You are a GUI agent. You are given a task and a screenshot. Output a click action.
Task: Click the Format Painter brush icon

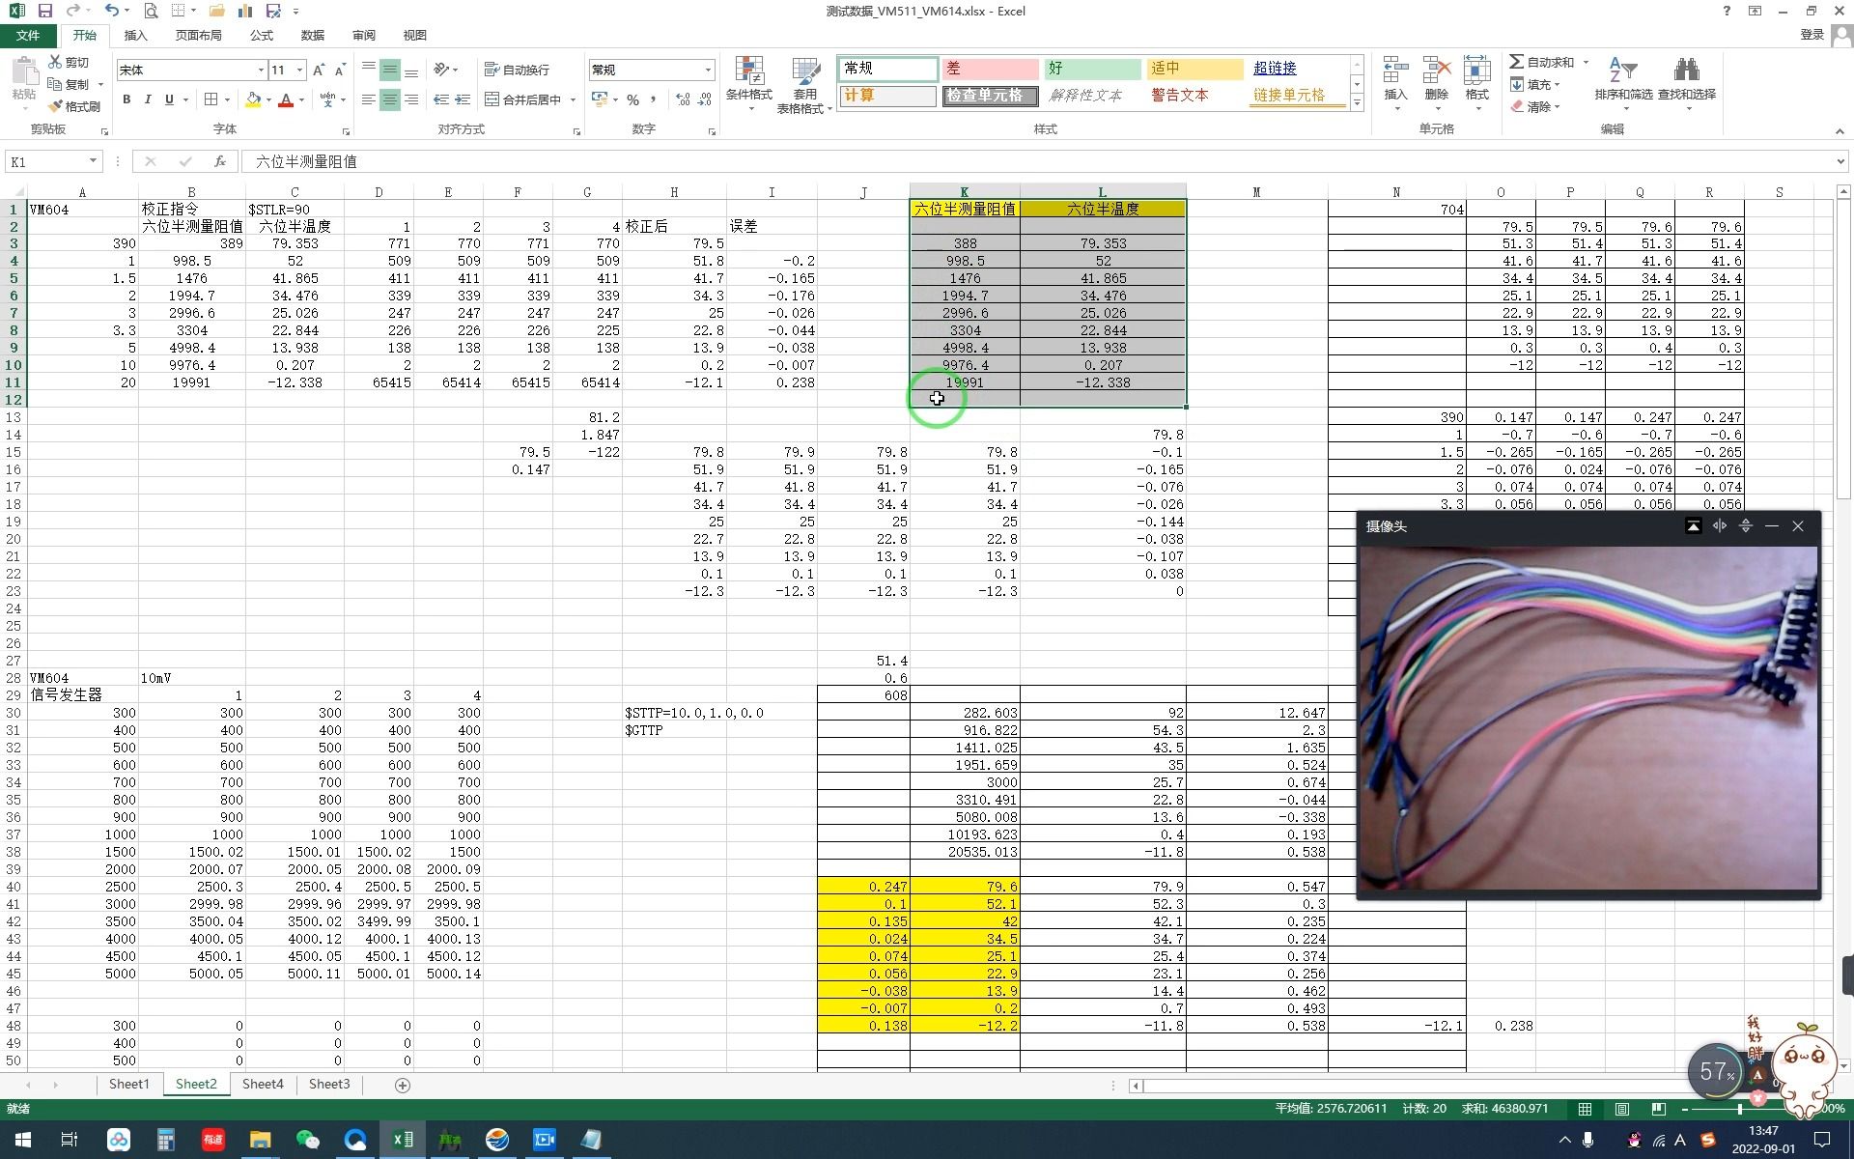[56, 106]
